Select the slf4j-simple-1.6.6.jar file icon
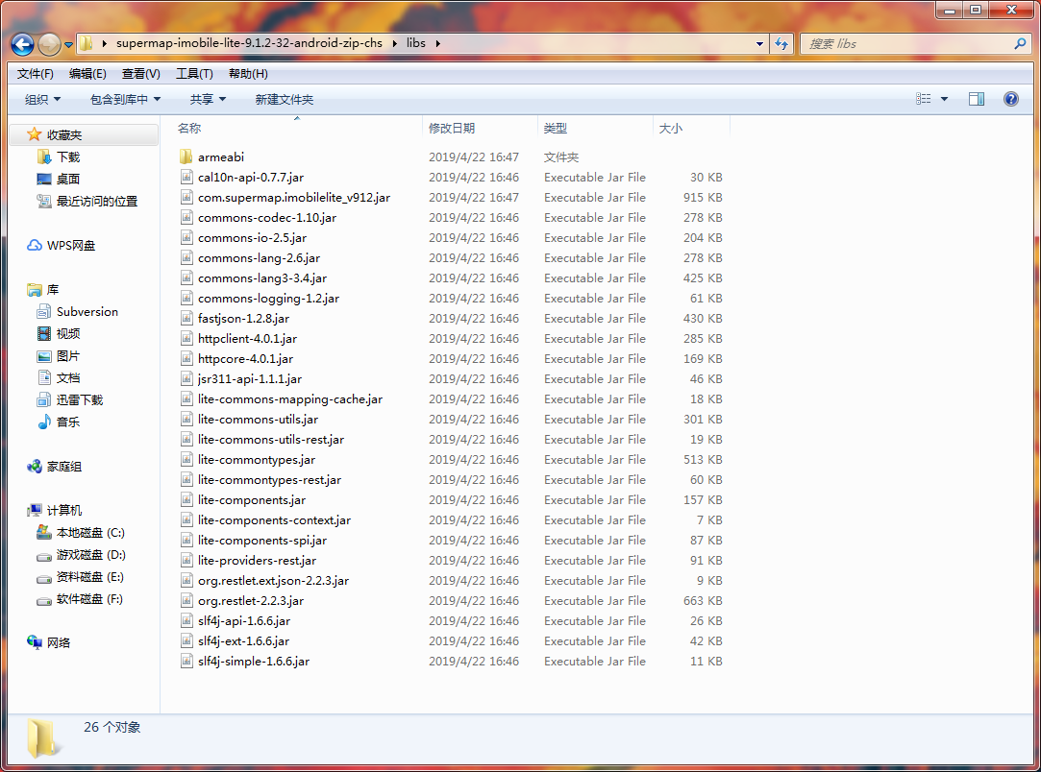The height and width of the screenshot is (772, 1041). [x=186, y=662]
